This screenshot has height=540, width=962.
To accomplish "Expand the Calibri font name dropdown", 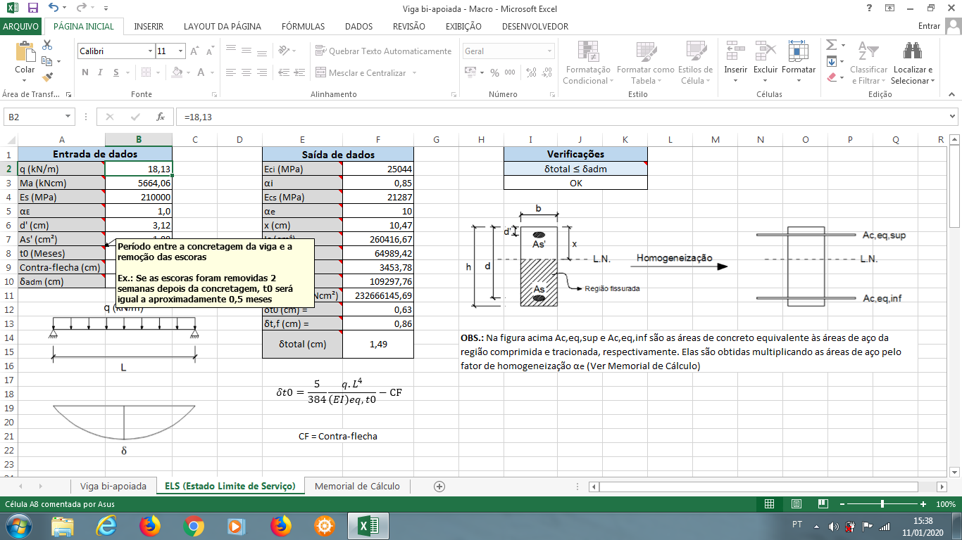I will point(150,51).
